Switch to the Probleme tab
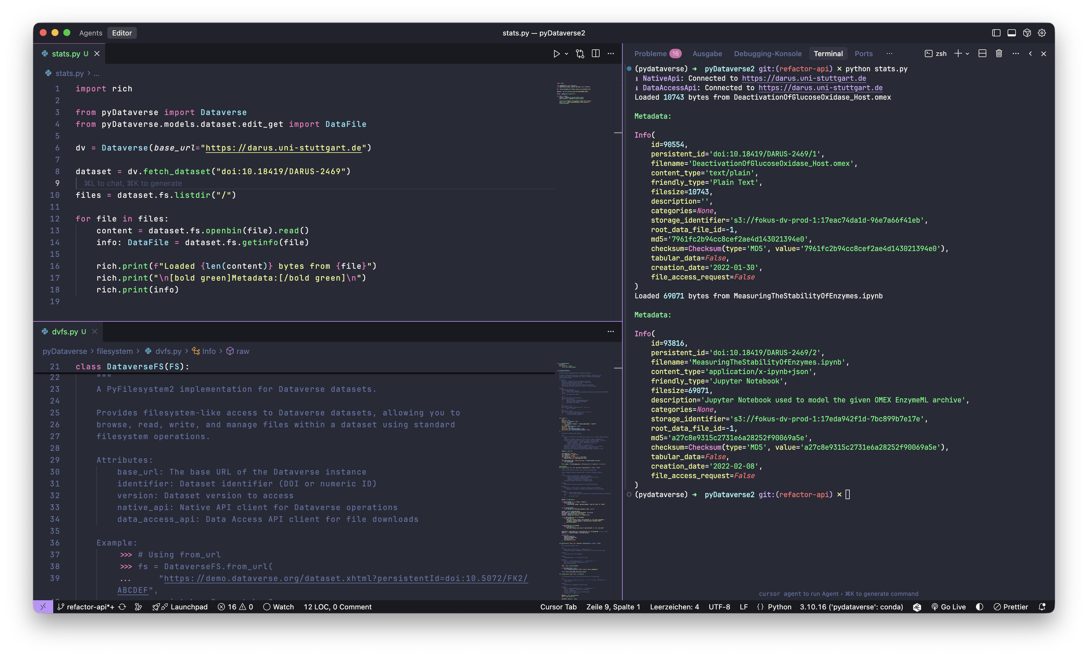This screenshot has width=1088, height=657. [650, 54]
